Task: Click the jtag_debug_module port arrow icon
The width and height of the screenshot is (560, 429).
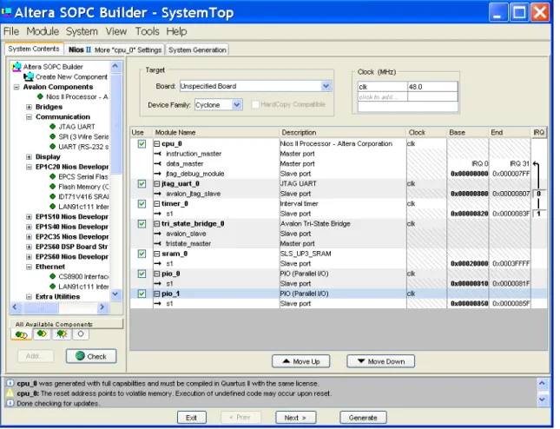Action: (x=157, y=174)
